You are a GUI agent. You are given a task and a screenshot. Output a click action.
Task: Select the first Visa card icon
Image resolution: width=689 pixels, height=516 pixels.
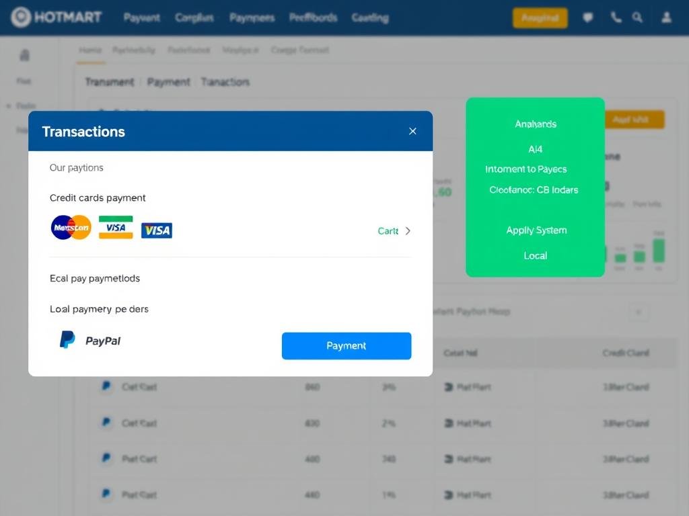(x=115, y=227)
